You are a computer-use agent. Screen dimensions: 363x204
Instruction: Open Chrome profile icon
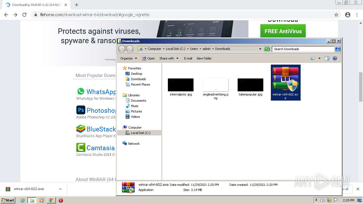click(348, 15)
